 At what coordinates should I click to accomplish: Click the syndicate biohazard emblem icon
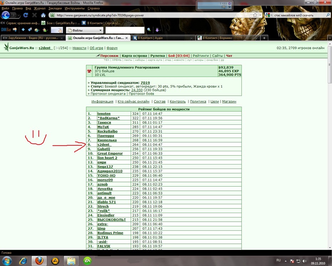tap(89, 71)
